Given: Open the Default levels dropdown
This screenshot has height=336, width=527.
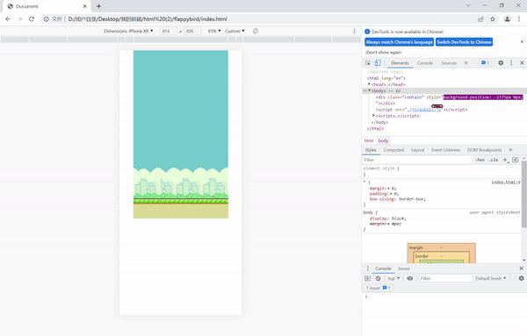Looking at the screenshot, I should (x=491, y=278).
